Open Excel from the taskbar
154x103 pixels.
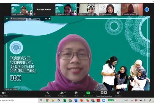coord(64,100)
